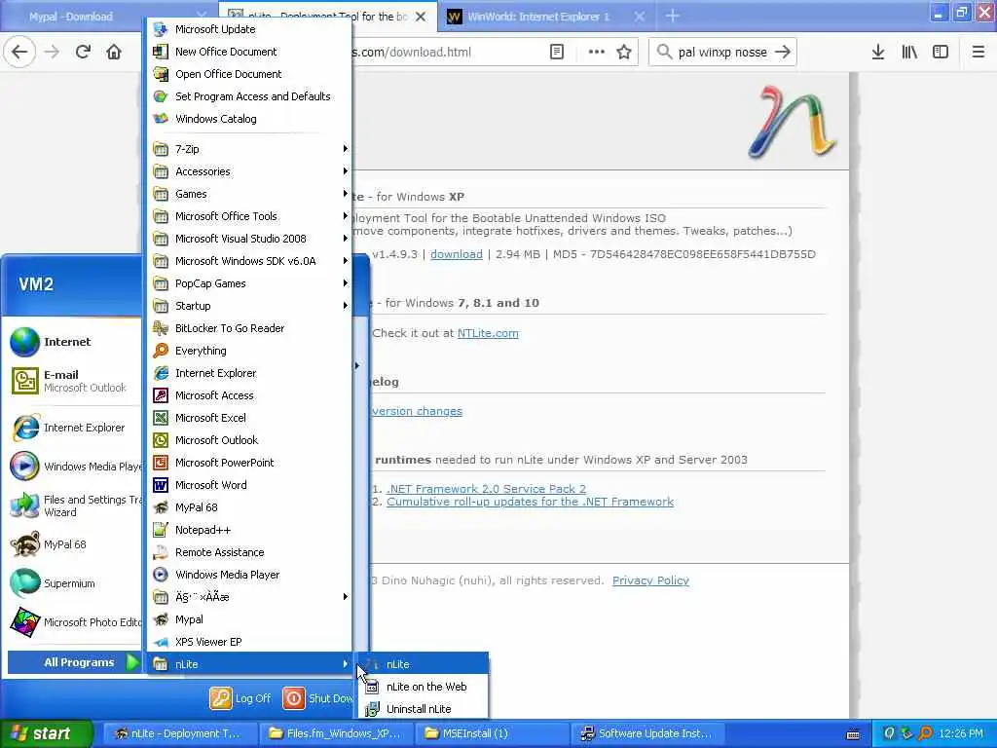This screenshot has height=748, width=997.
Task: Expand Microsoft Windows SDK v6.0A folder
Action: [x=249, y=261]
